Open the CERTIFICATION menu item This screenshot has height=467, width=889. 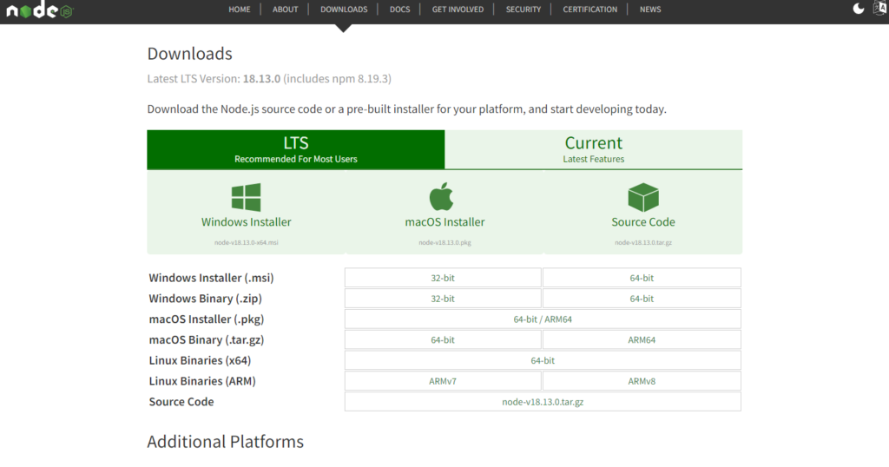tap(589, 9)
